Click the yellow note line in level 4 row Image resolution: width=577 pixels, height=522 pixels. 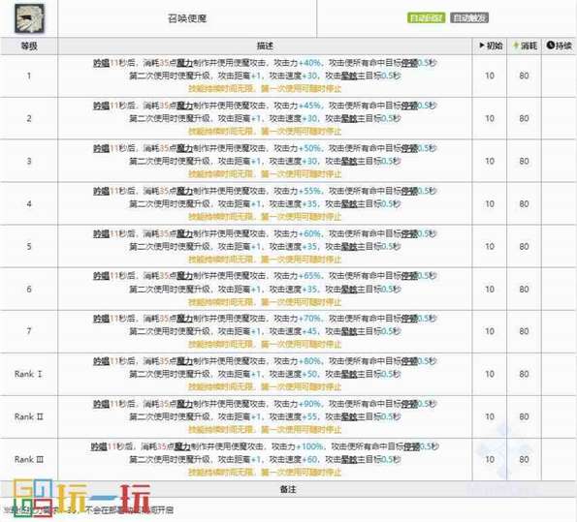[x=265, y=217]
